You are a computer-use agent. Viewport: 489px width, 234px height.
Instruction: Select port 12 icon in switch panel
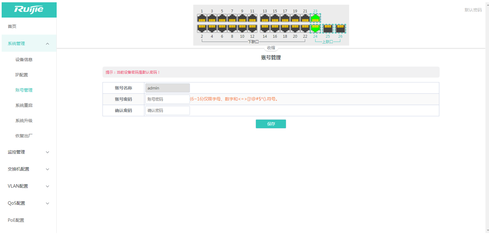(252, 29)
